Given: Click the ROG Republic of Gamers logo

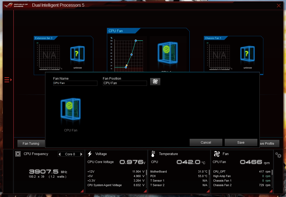Looking at the screenshot, I should pos(16,5).
